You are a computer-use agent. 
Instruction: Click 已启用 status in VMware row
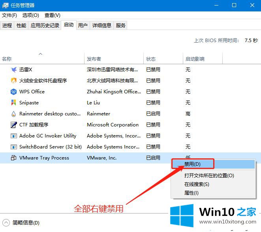tap(153, 158)
